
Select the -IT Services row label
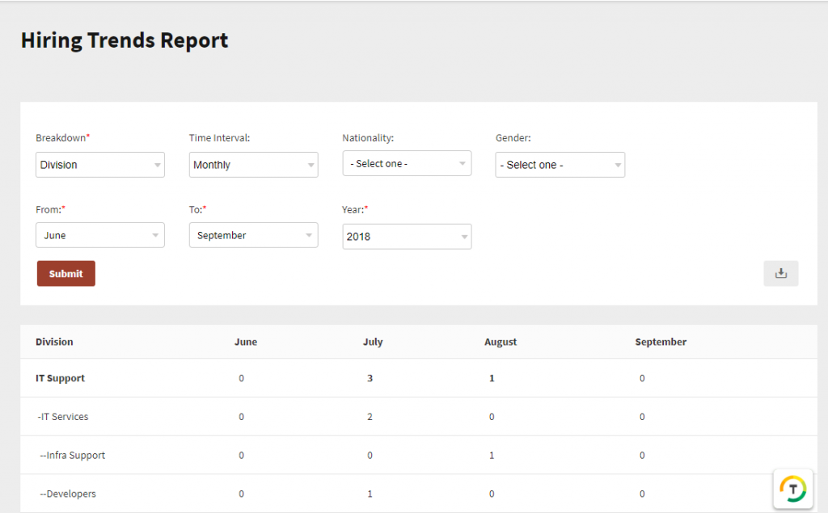pos(63,417)
